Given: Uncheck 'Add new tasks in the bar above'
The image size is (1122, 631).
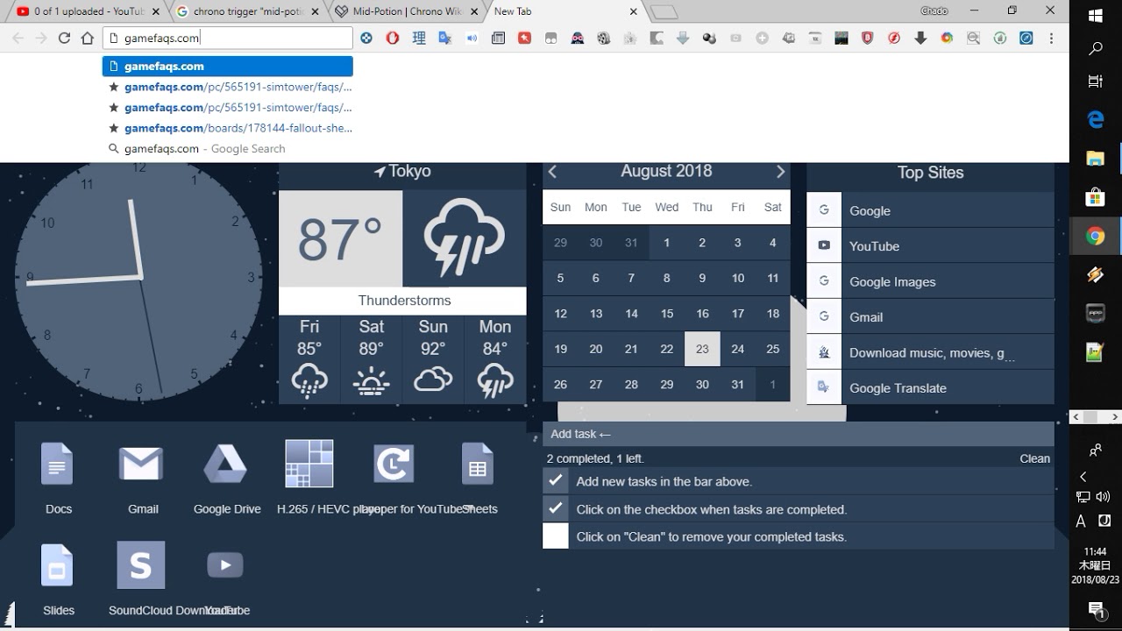Looking at the screenshot, I should click(556, 481).
